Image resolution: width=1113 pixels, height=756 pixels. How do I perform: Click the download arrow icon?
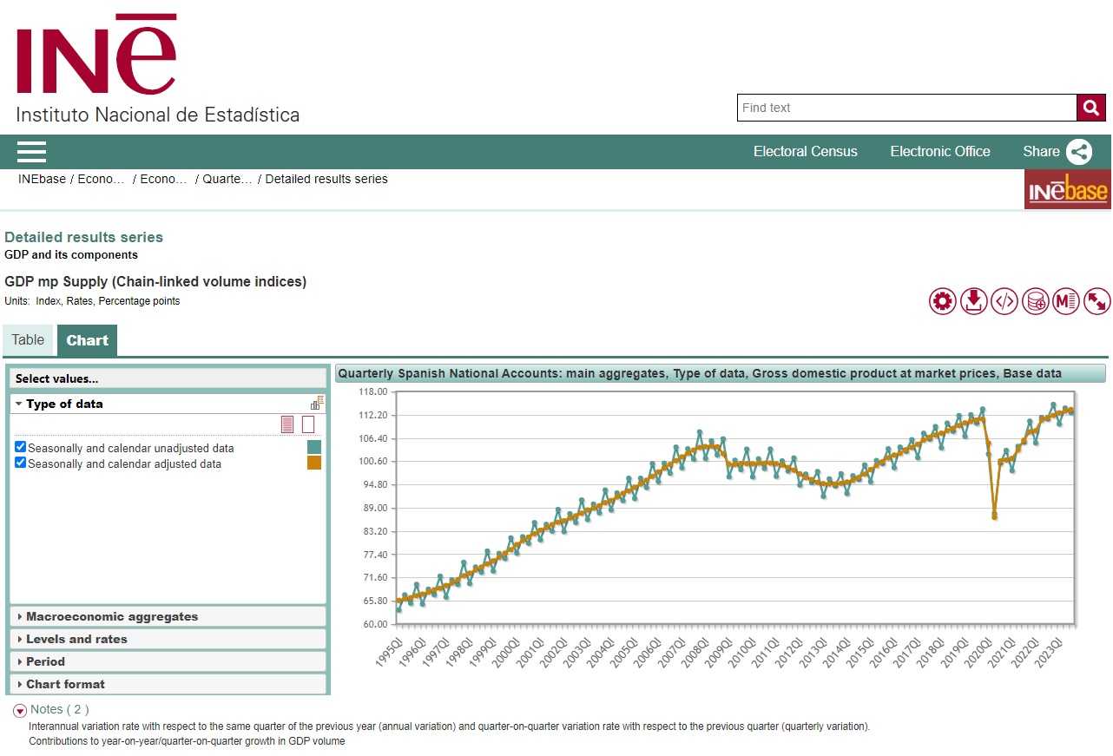pyautogui.click(x=973, y=301)
